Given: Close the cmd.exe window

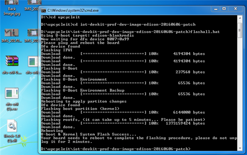Looking at the screenshot, I should point(235,9).
